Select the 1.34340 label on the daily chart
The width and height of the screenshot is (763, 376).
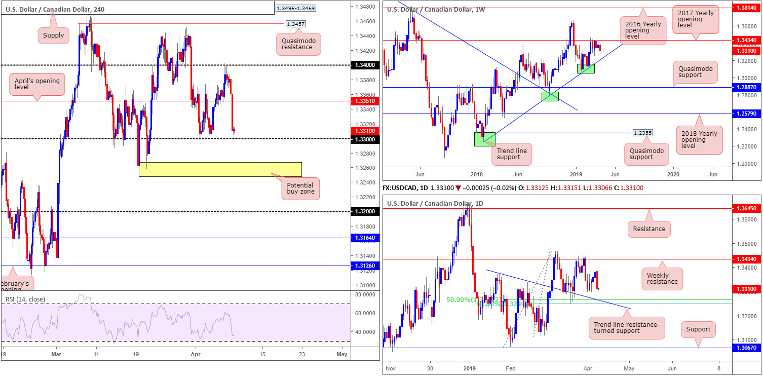(x=748, y=259)
